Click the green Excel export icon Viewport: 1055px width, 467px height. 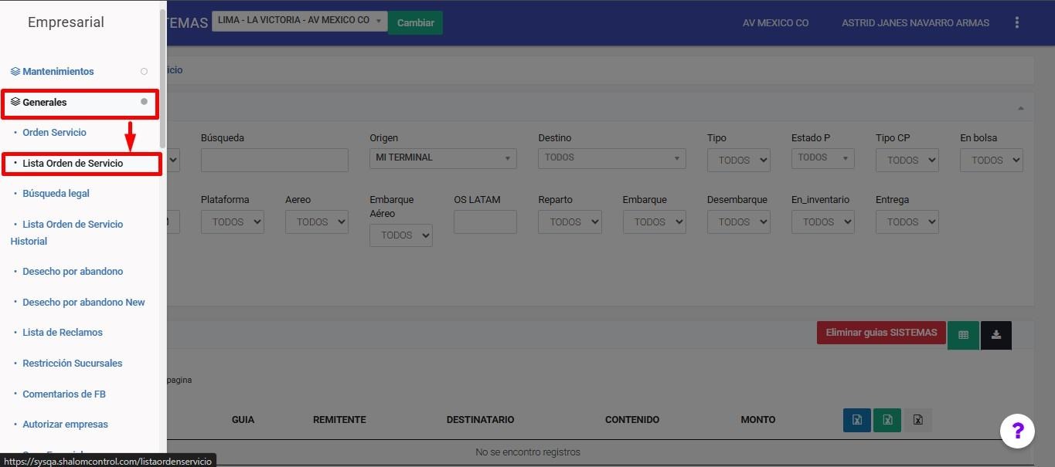click(887, 420)
